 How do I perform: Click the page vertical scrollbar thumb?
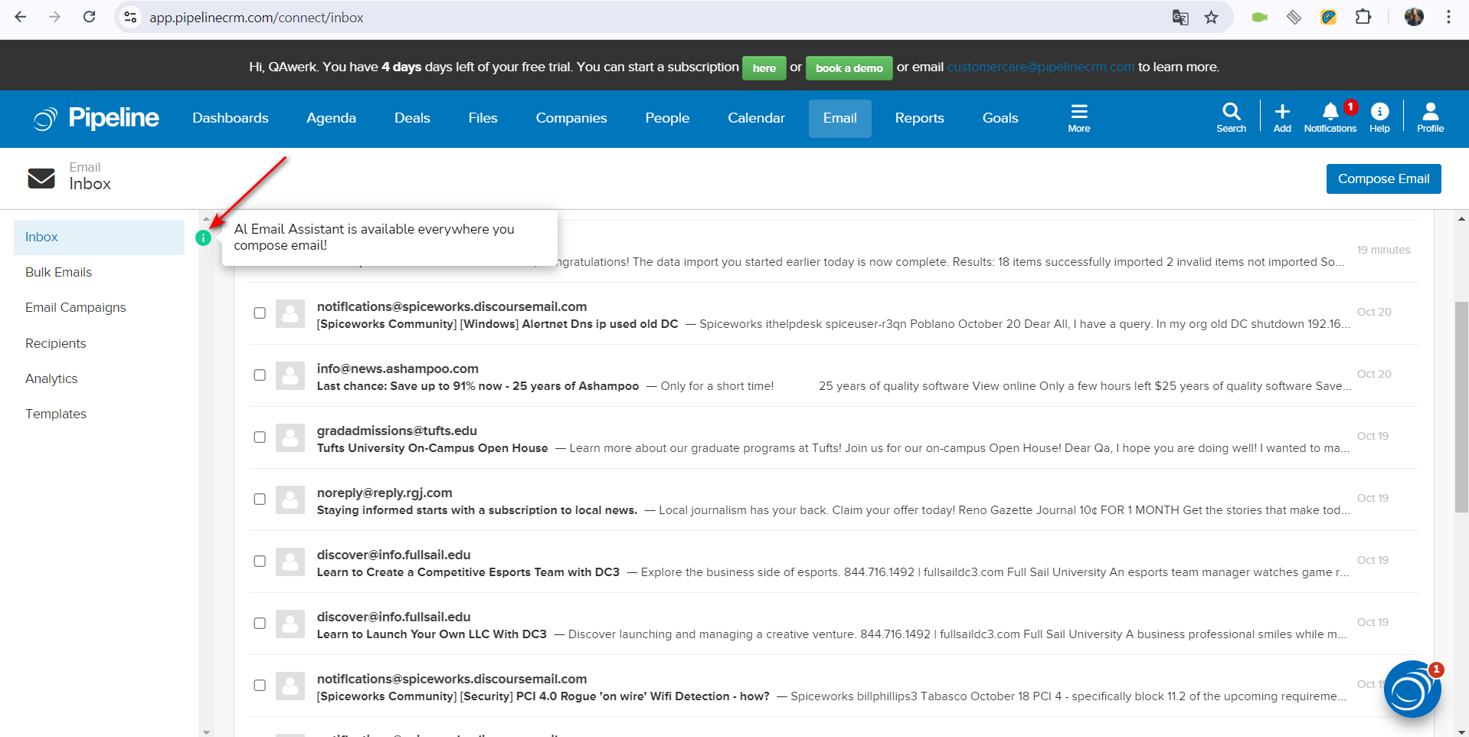(x=1461, y=406)
